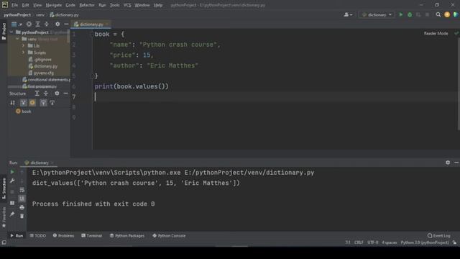
Task: Click Expand All in Structure panel header
Action: click(x=37, y=94)
